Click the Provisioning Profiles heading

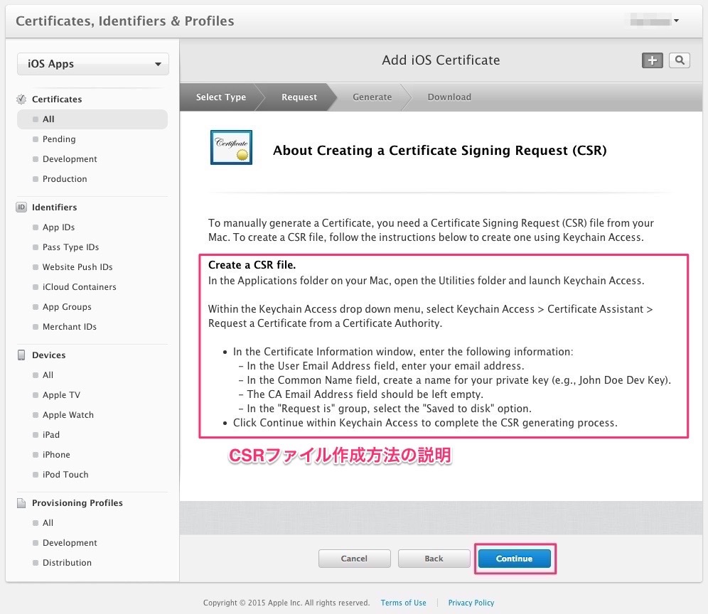(x=77, y=503)
